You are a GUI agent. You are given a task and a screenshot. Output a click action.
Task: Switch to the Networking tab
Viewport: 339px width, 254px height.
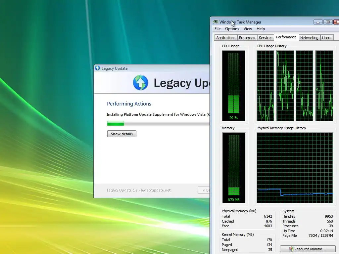point(309,38)
